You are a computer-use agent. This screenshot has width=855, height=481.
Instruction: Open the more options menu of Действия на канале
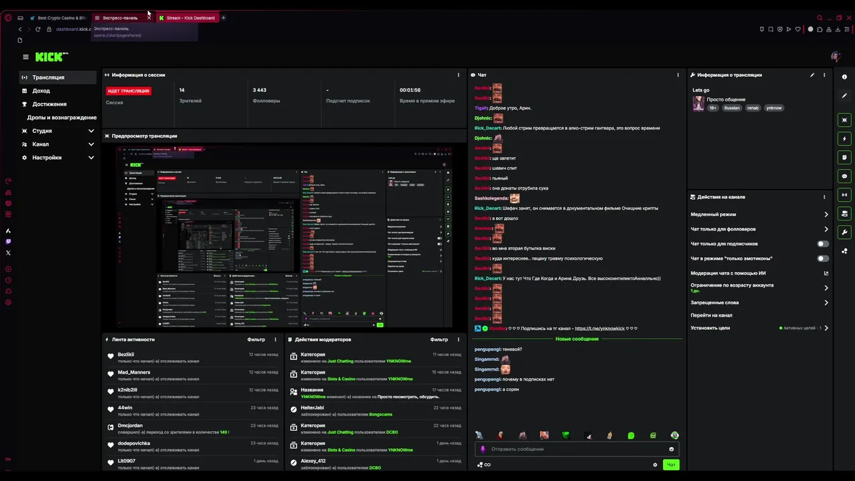click(x=824, y=197)
